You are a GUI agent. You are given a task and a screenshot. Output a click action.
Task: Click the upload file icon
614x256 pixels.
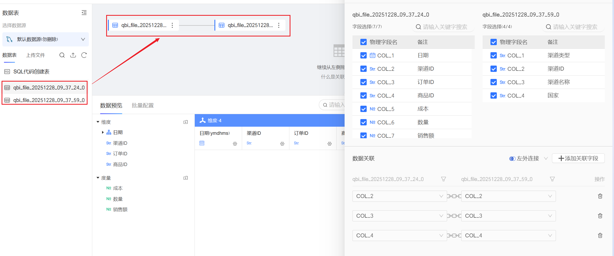pyautogui.click(x=73, y=55)
